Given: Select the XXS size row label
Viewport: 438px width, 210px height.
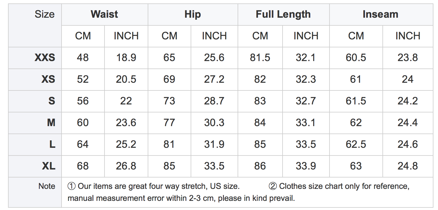Looking at the screenshot, I should [45, 58].
